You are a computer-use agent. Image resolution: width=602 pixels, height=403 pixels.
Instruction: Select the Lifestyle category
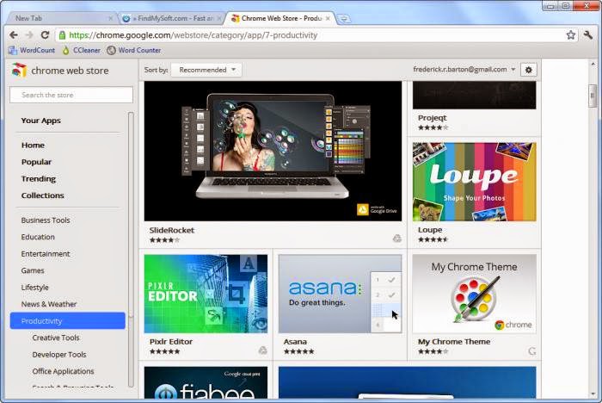coord(35,288)
